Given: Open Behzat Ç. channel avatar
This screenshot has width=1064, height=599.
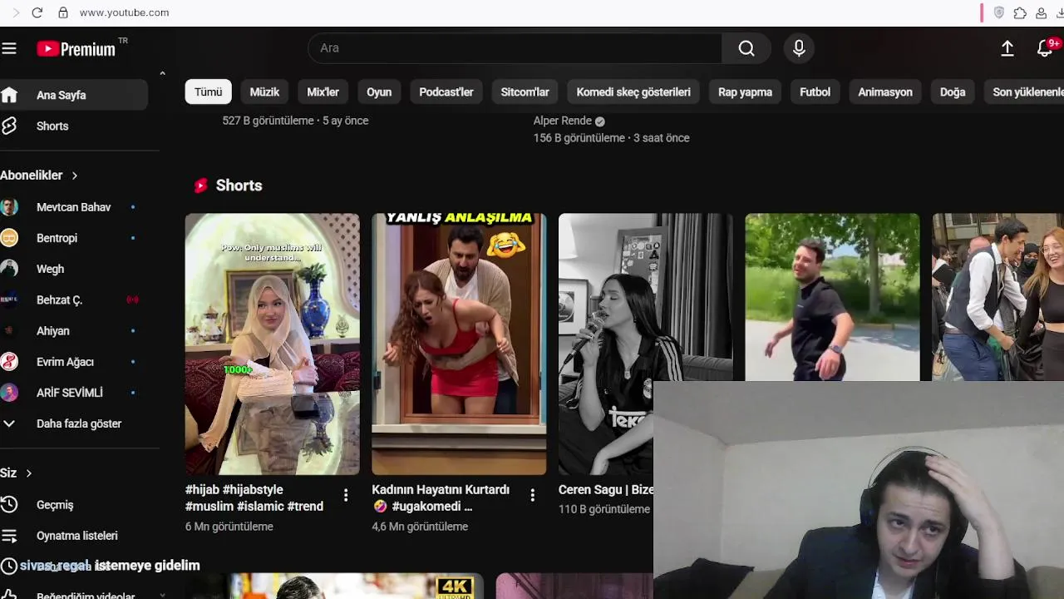Looking at the screenshot, I should [9, 299].
